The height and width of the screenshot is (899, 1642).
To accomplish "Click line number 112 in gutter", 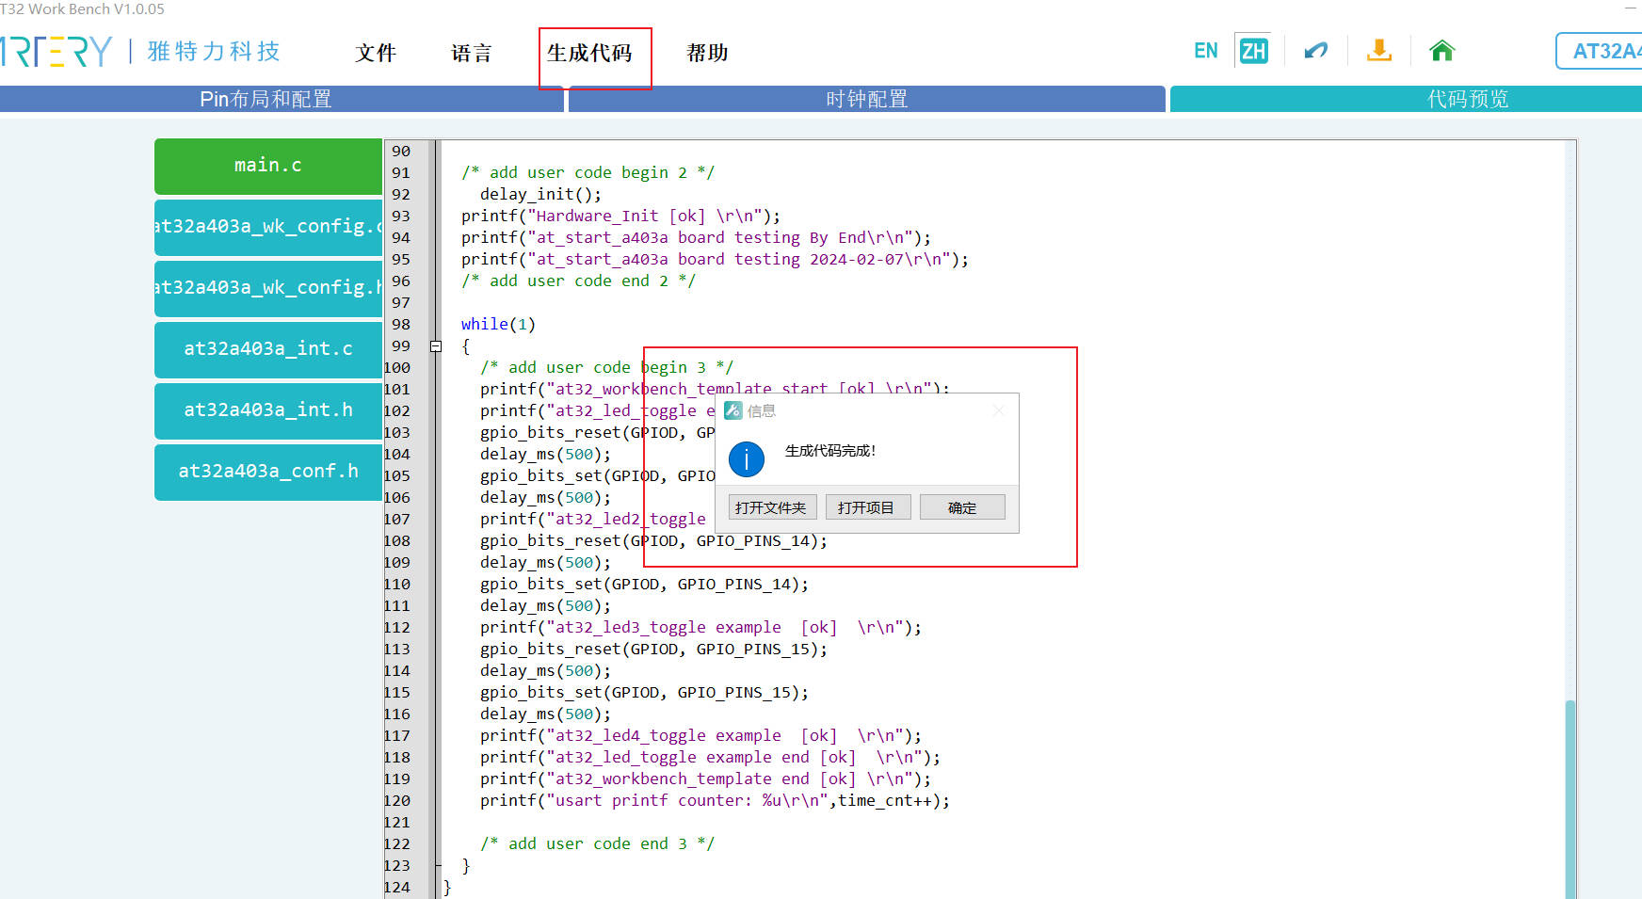I will click(x=397, y=627).
